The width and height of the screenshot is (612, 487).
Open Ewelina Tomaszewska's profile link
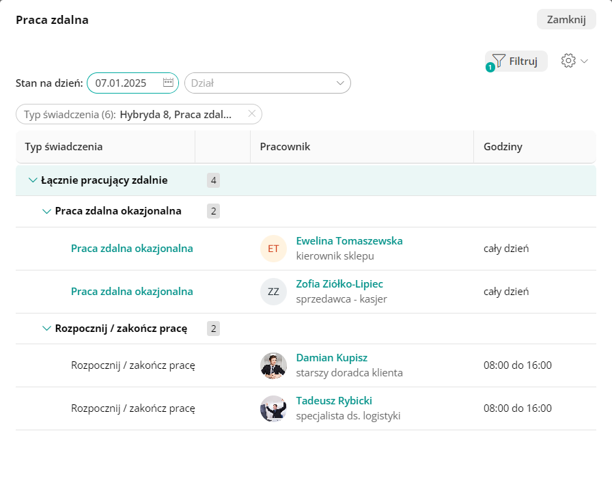(349, 241)
